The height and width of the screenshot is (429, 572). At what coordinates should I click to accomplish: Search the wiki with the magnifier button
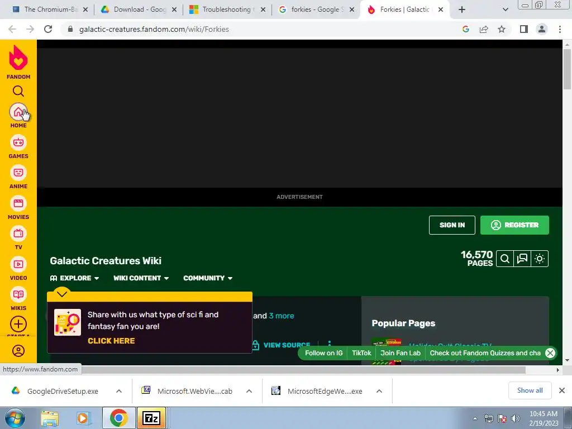(x=505, y=259)
